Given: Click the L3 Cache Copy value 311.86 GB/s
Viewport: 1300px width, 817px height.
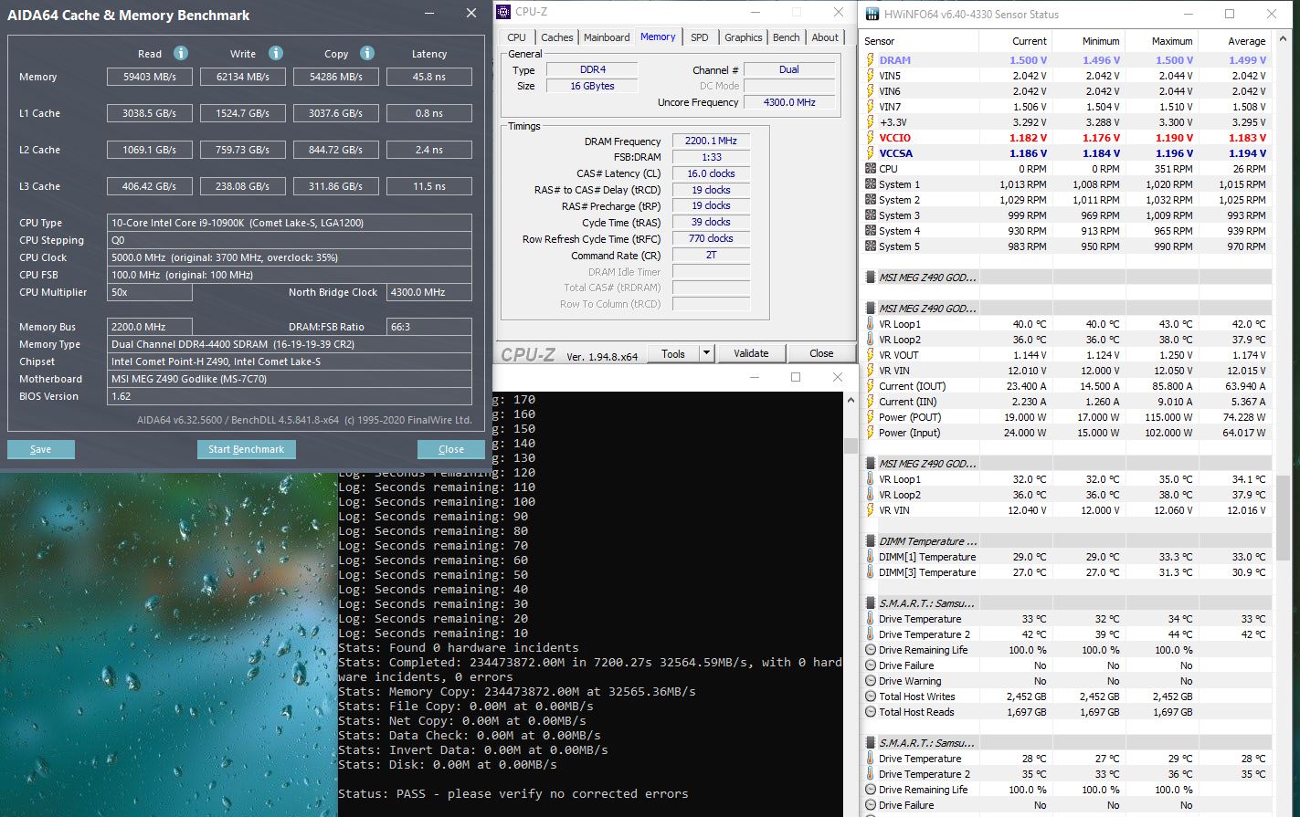Looking at the screenshot, I should tap(336, 186).
